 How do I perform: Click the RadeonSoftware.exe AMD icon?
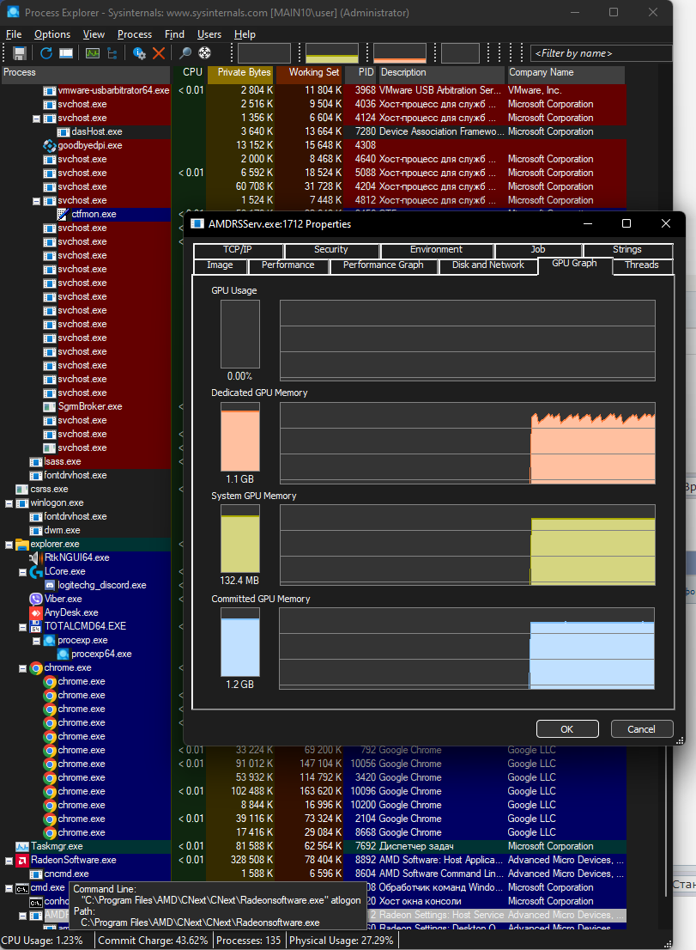(x=22, y=861)
